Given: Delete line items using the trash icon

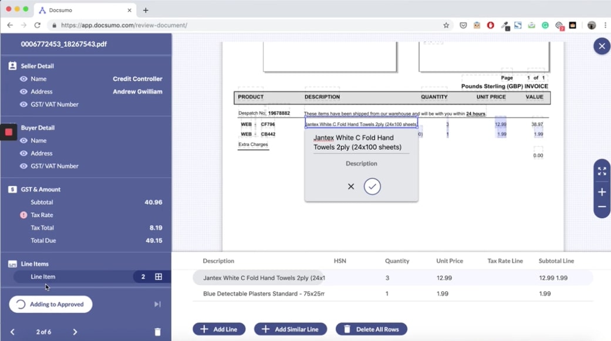Looking at the screenshot, I should [157, 332].
